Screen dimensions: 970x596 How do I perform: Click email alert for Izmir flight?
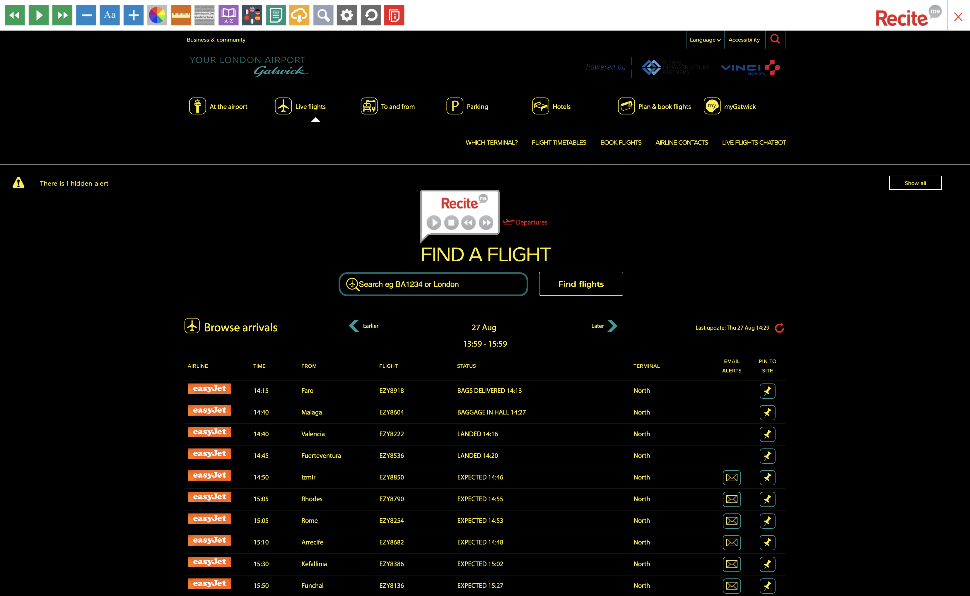tap(731, 477)
